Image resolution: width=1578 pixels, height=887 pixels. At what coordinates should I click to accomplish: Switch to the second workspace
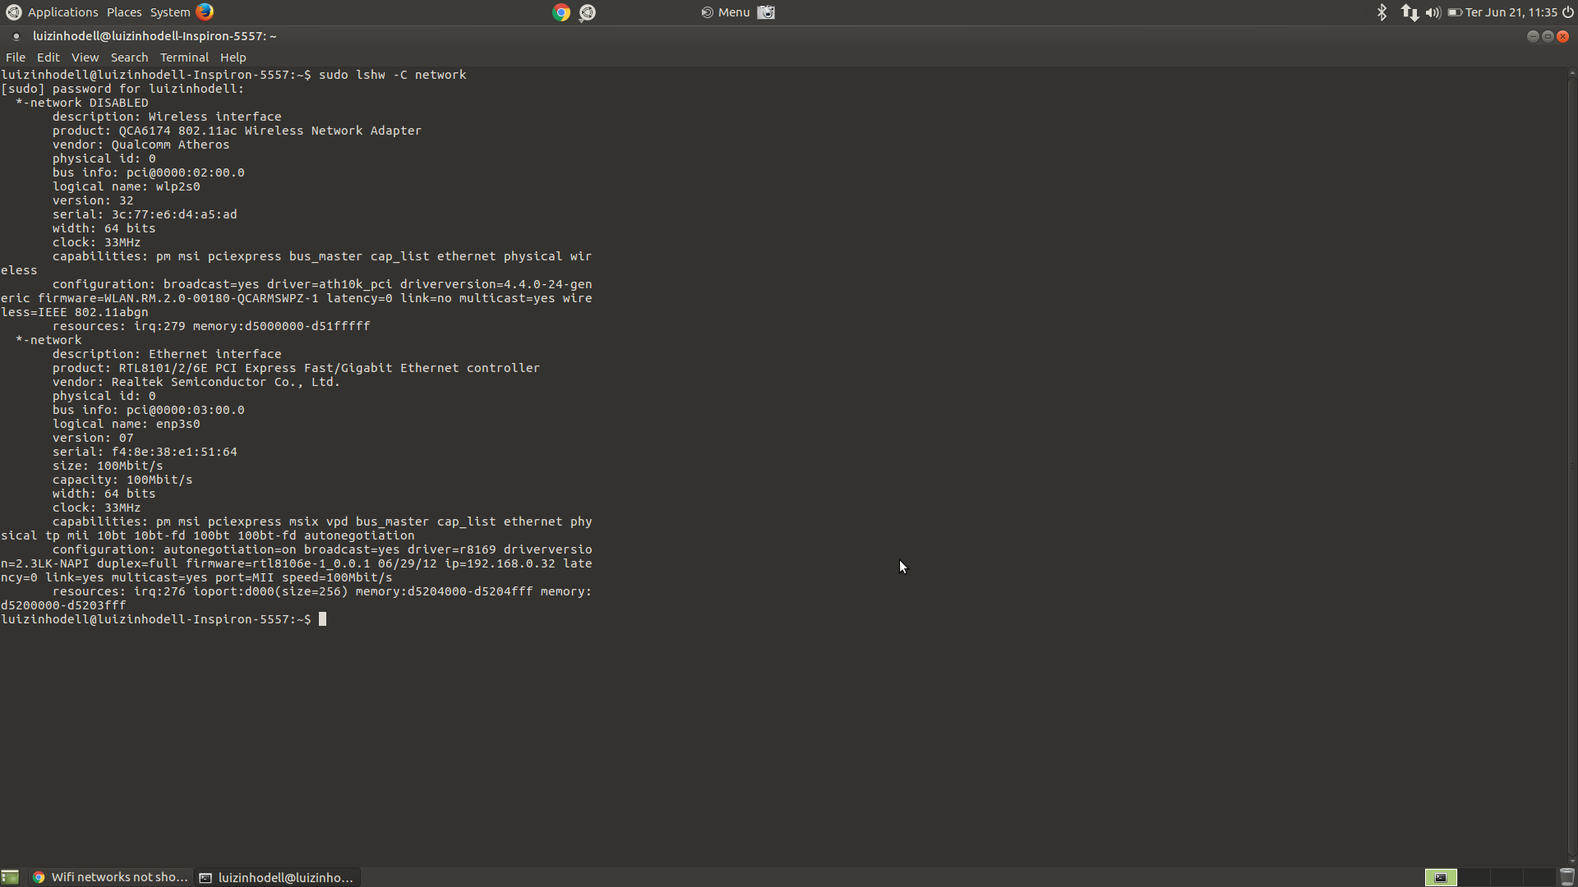pos(1473,877)
